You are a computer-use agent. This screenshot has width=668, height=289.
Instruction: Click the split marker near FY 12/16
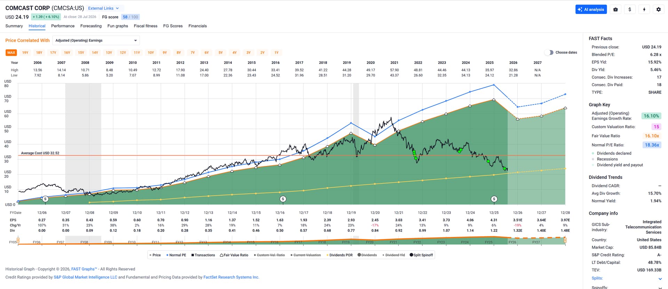(283, 199)
